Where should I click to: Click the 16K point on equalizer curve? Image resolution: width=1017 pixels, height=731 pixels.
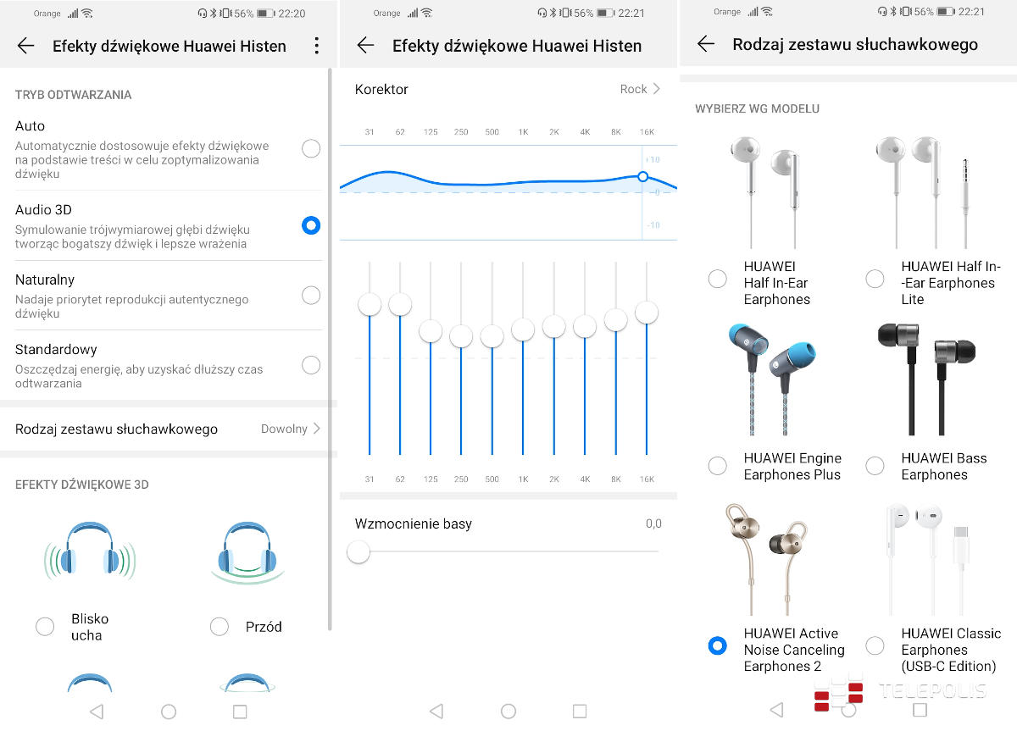(x=642, y=176)
